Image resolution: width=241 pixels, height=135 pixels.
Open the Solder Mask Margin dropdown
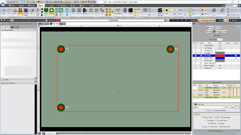pyautogui.click(x=229, y=108)
